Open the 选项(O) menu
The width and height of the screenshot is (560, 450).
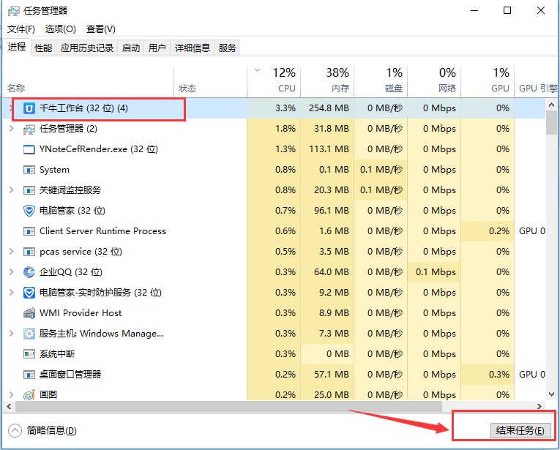60,29
